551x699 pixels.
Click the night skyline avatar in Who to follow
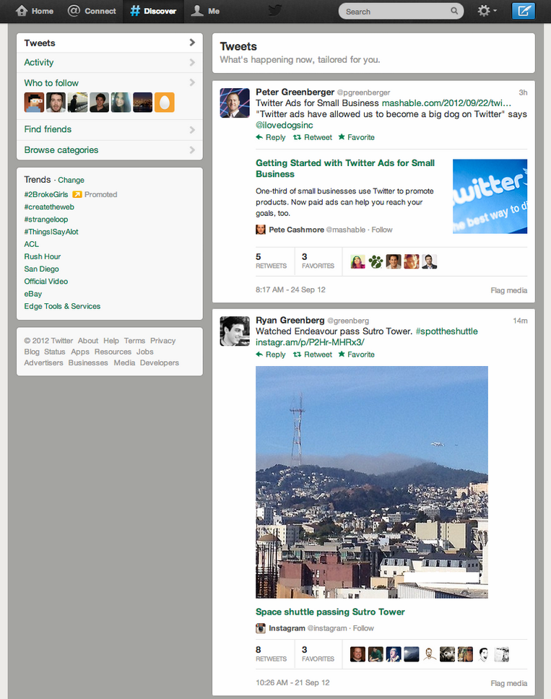point(143,102)
